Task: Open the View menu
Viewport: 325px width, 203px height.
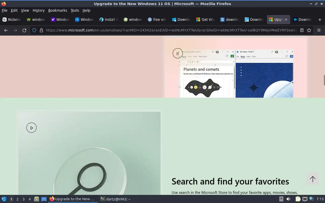Action: [25, 10]
